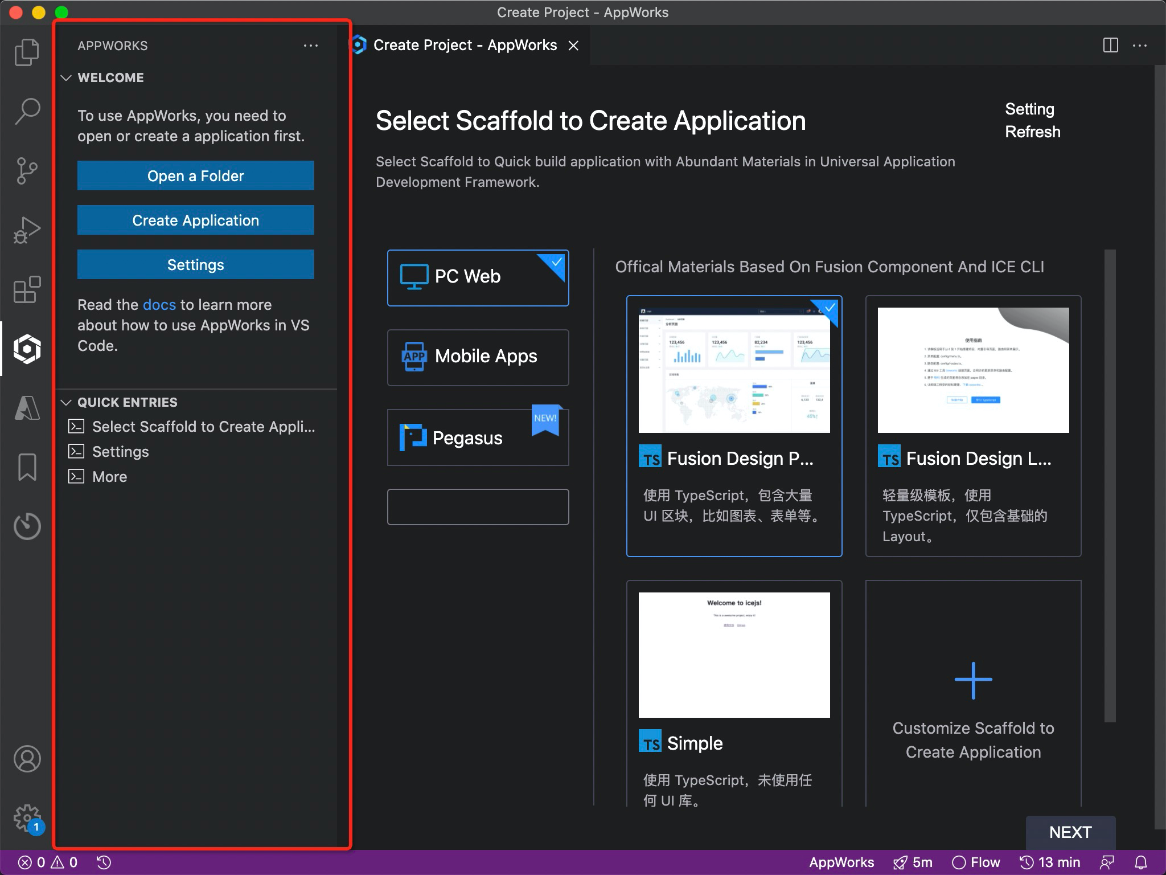This screenshot has height=875, width=1166.
Task: Open the AppWorks activity bar icon
Action: tap(27, 349)
